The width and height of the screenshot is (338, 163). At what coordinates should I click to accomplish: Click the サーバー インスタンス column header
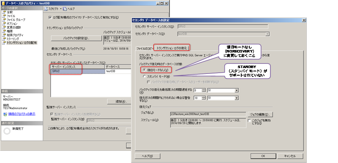78,67
